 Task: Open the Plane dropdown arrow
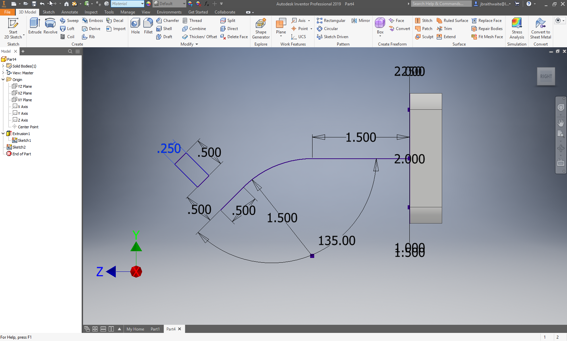click(x=281, y=36)
